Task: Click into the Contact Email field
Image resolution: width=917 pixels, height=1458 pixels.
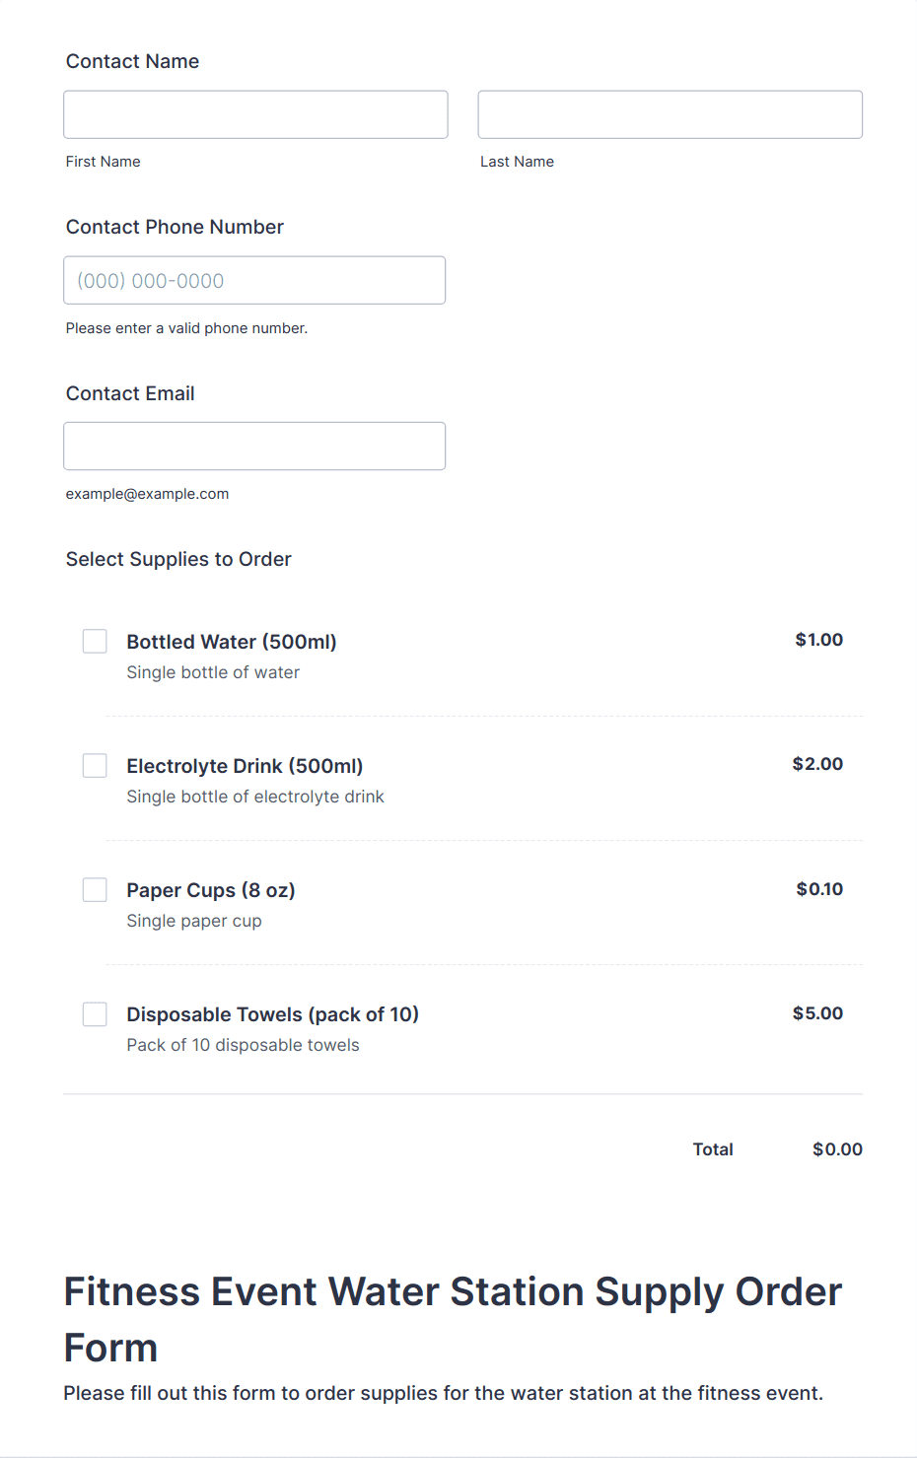Action: (254, 447)
